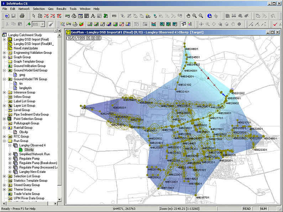Click the Paste clipboard icon
Viewport: 283px width, 212px height.
20,24
